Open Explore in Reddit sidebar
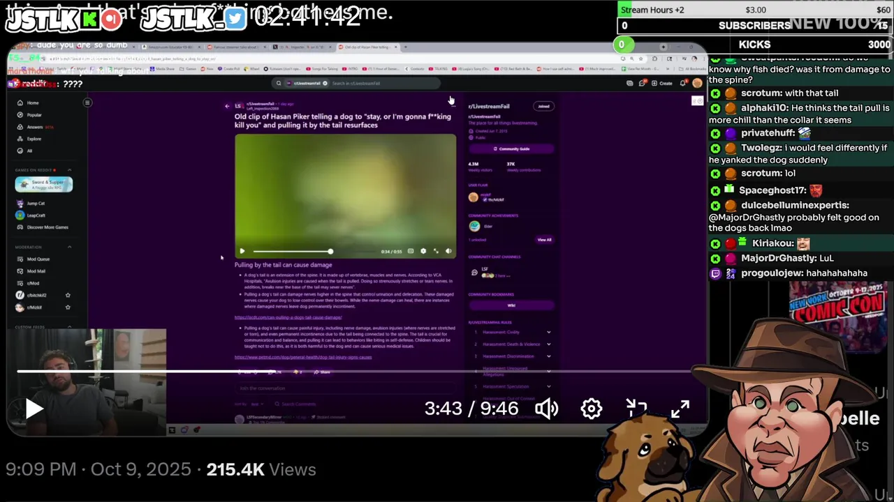Viewport: 894px width, 502px height. [x=29, y=139]
